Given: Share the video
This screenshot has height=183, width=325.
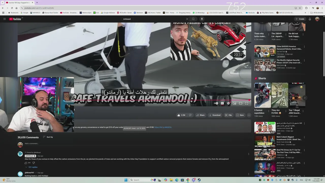Looking at the screenshot, I should (200, 115).
